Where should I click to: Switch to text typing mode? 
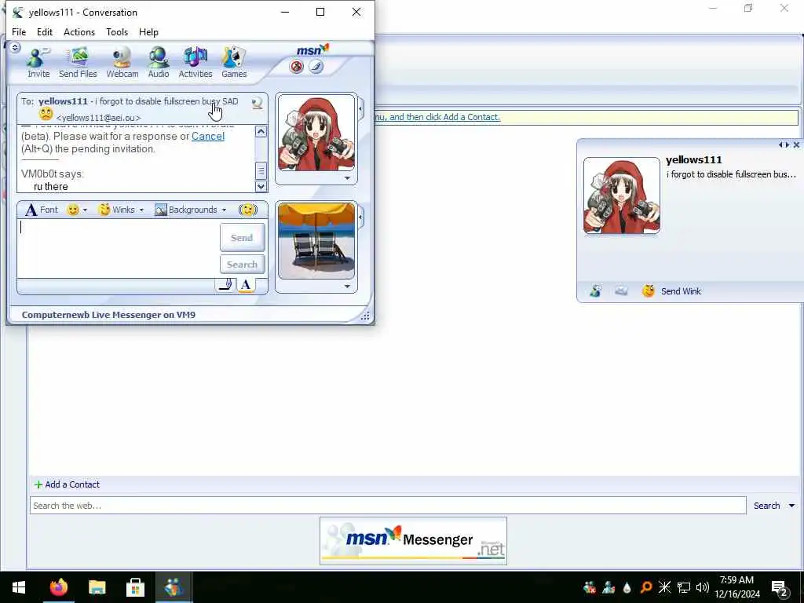246,284
